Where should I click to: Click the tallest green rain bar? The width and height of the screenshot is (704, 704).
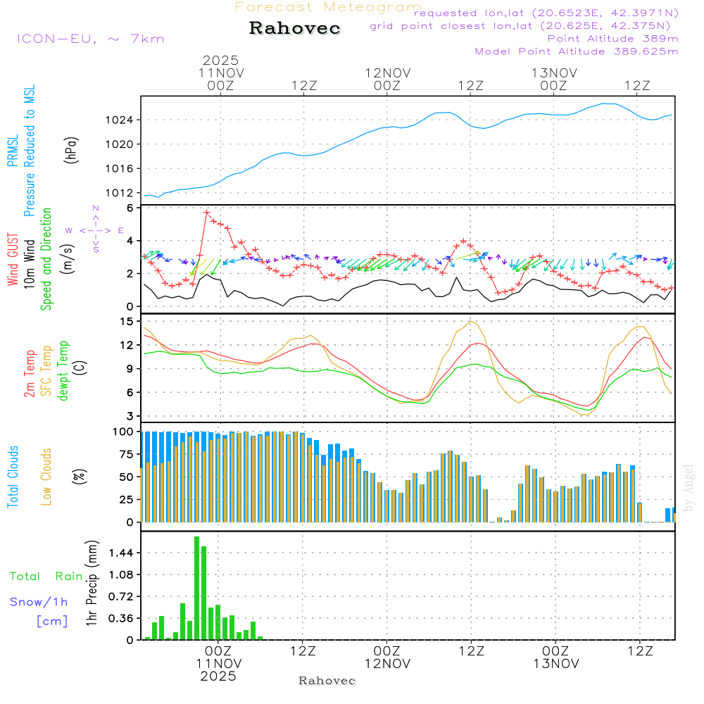pos(197,588)
